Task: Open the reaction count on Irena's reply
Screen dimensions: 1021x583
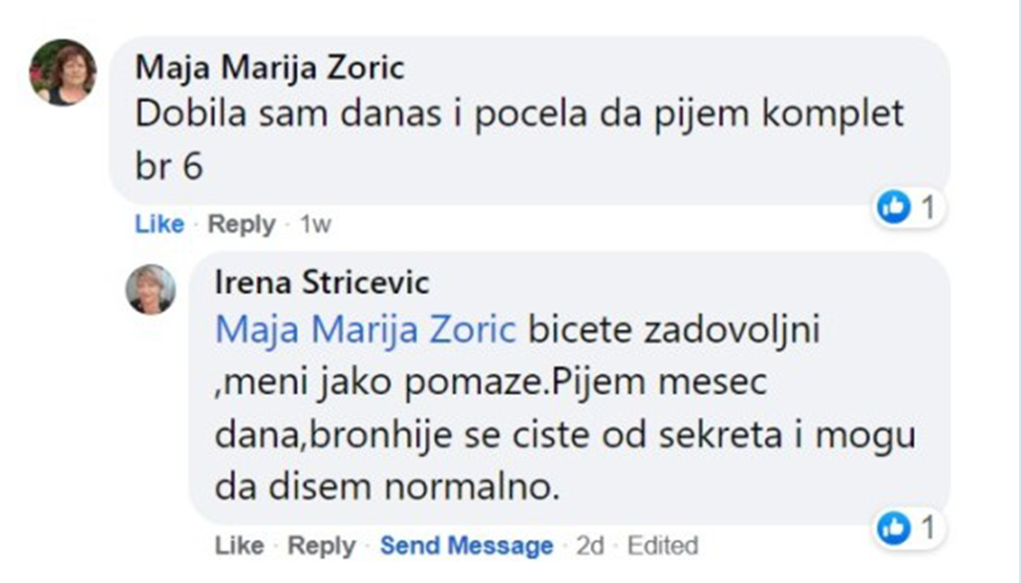Action: coord(926,528)
